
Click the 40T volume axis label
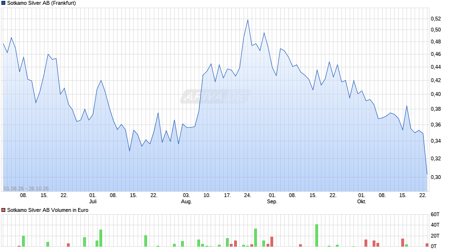(x=435, y=225)
